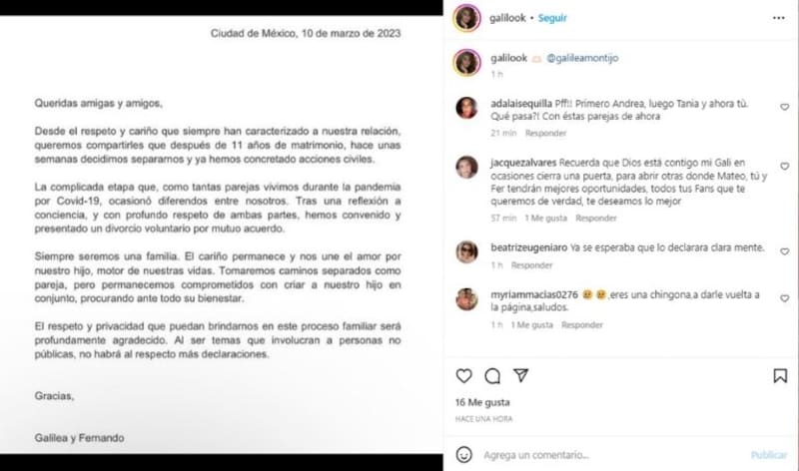Viewport: 799px width, 471px height.
Task: Like the post with heart icon
Action: [463, 376]
